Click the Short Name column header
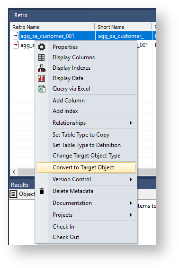 (123, 27)
